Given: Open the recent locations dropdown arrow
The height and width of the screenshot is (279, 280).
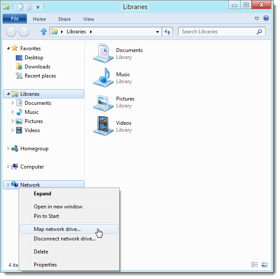Looking at the screenshot, I should [34, 32].
